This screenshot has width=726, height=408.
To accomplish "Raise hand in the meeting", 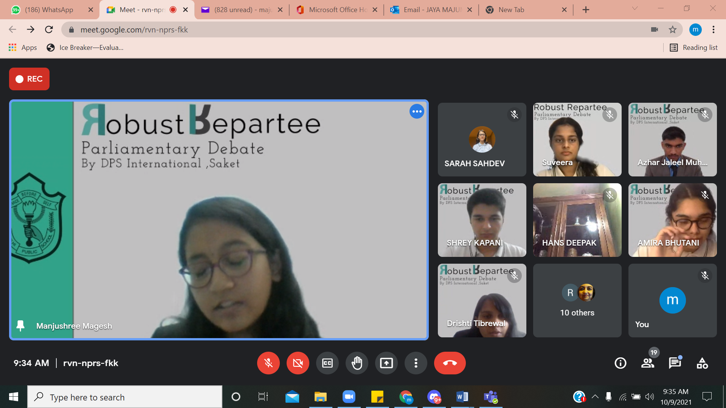I will click(357, 363).
